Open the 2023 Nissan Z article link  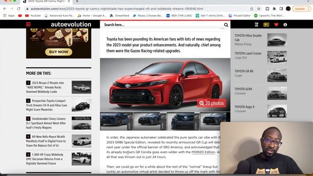click(45, 87)
